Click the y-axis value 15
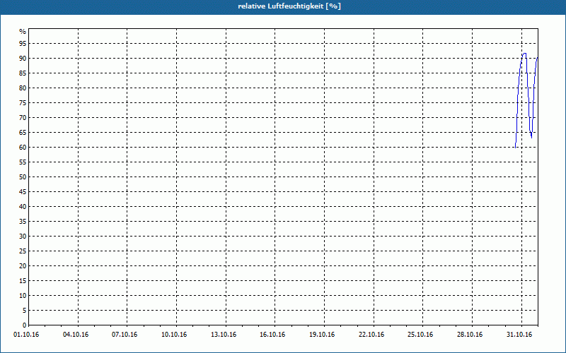Image resolution: width=566 pixels, height=353 pixels. 23,280
